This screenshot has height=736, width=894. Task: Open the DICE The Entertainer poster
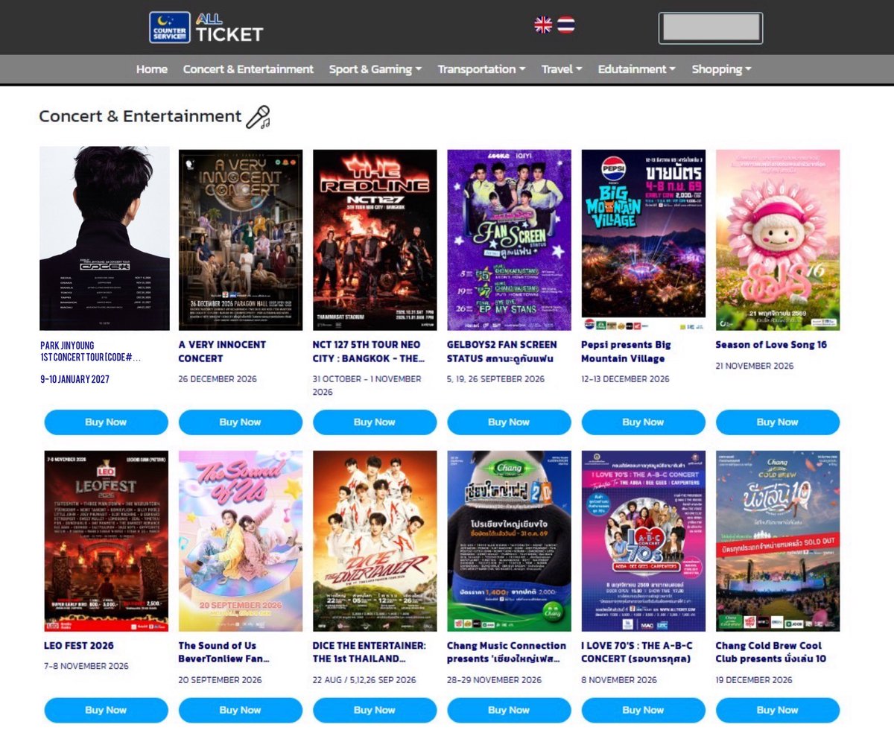pos(375,541)
